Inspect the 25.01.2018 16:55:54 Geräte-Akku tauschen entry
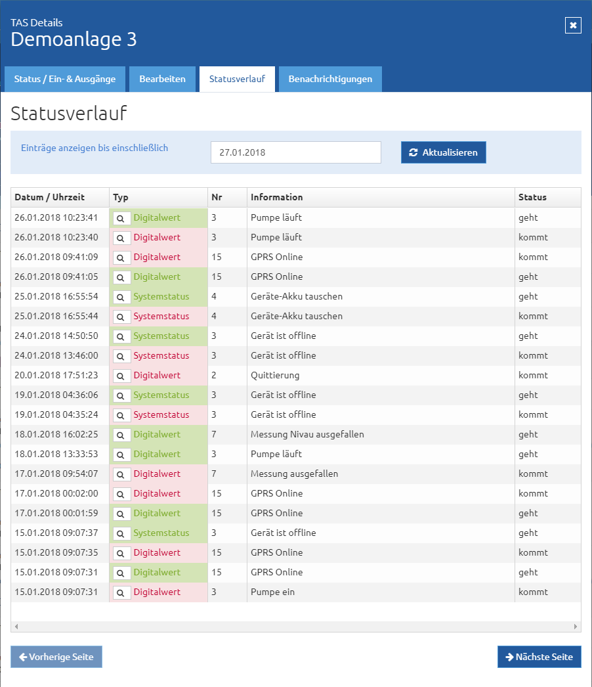 [x=121, y=297]
